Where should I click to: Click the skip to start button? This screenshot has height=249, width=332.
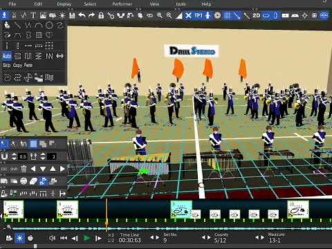pos(64,238)
